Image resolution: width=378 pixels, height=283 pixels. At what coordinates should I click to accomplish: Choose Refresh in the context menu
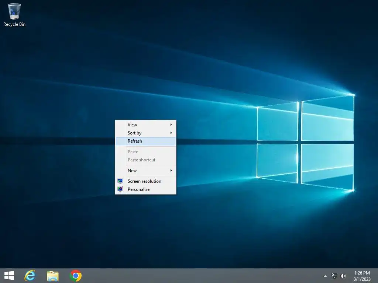click(x=145, y=141)
